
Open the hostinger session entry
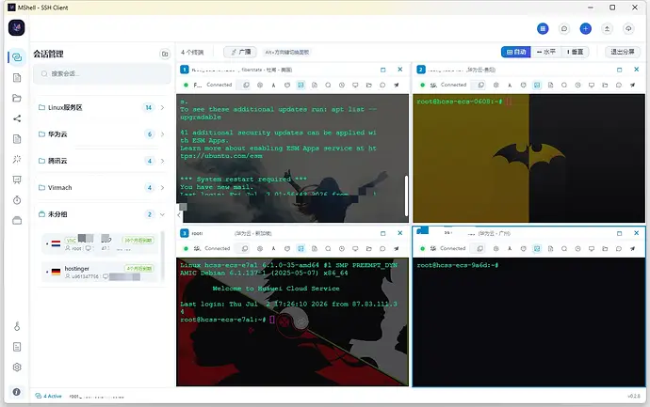pyautogui.click(x=100, y=272)
